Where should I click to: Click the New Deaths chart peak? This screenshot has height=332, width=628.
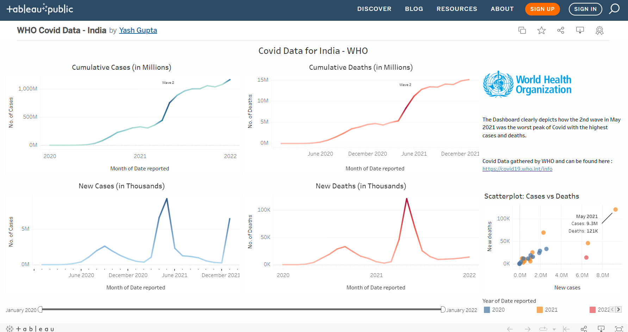406,199
